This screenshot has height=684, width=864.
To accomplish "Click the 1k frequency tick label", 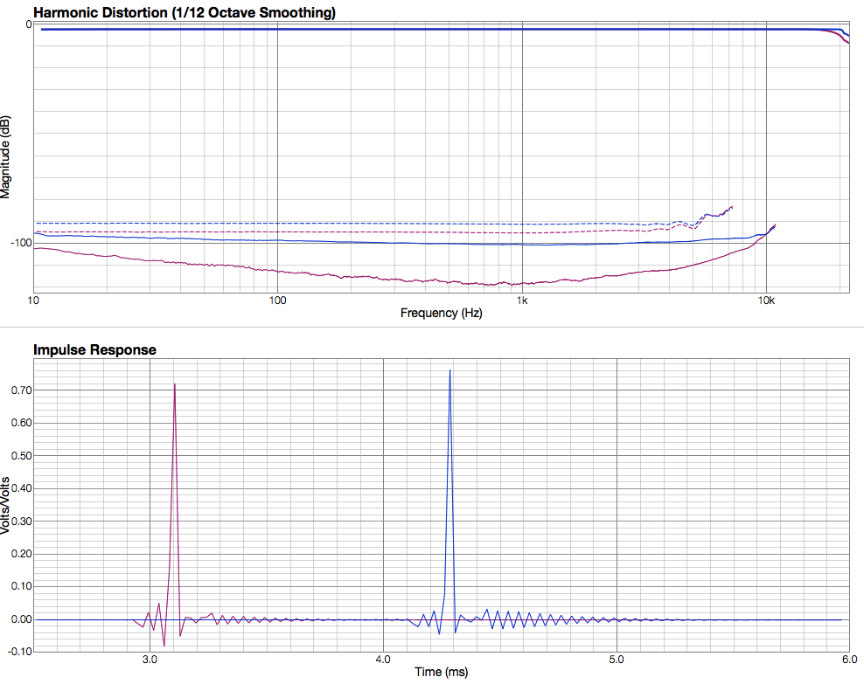I will point(522,301).
